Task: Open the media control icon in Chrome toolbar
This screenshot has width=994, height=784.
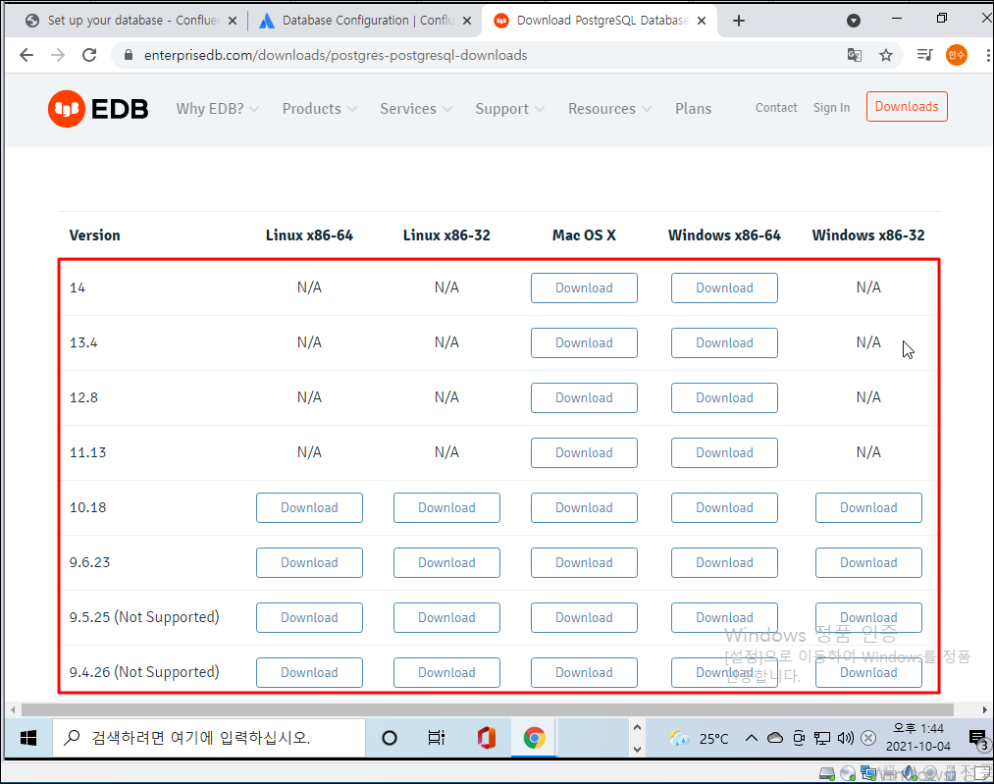Action: [924, 55]
